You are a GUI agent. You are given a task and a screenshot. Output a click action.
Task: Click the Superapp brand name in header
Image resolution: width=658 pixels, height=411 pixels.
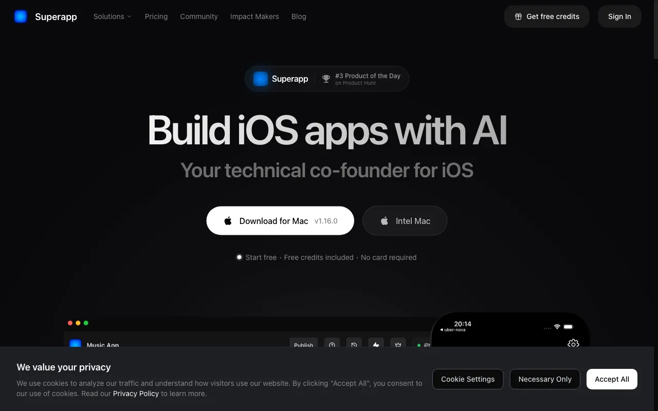(56, 16)
